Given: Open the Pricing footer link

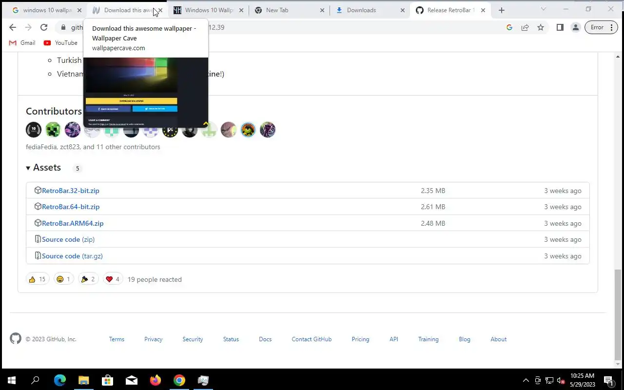Looking at the screenshot, I should click(360, 339).
